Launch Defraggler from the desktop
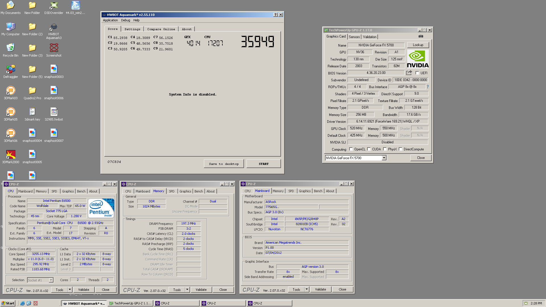 tap(11, 72)
